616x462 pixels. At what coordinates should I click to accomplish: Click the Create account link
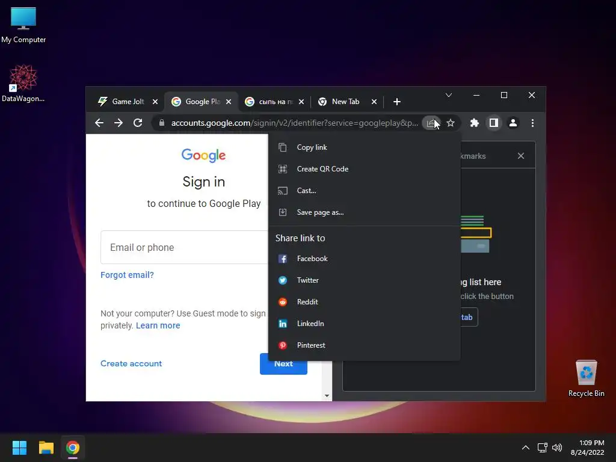click(131, 363)
